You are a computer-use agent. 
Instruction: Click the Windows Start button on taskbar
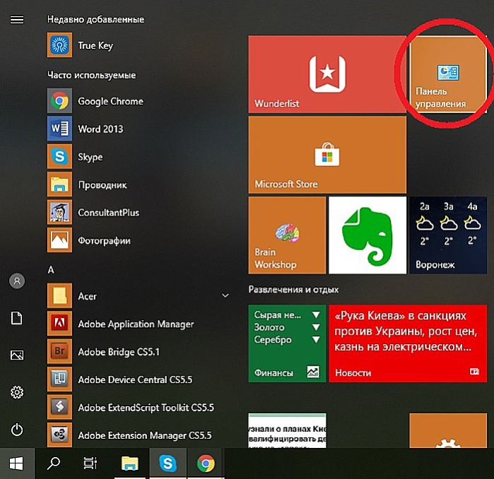click(17, 463)
